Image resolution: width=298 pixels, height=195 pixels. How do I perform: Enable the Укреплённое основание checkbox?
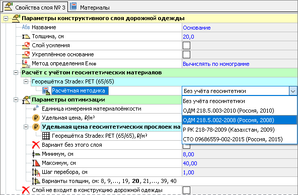186,55
